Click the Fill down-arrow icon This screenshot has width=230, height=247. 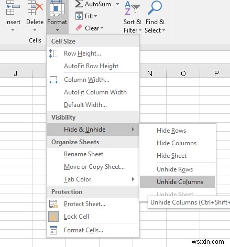(79, 16)
